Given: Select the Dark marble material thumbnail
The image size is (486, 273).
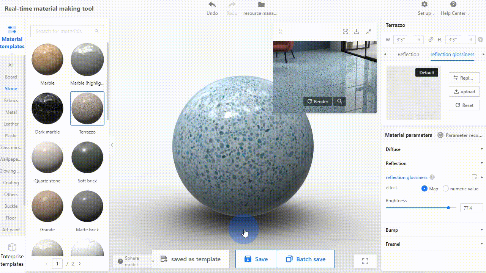Looking at the screenshot, I should pyautogui.click(x=47, y=108).
